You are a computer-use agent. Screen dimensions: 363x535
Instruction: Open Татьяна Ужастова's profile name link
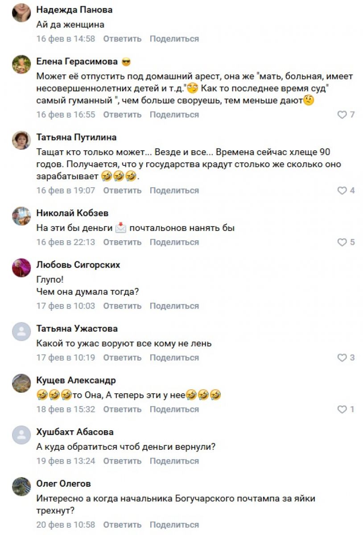[77, 329]
